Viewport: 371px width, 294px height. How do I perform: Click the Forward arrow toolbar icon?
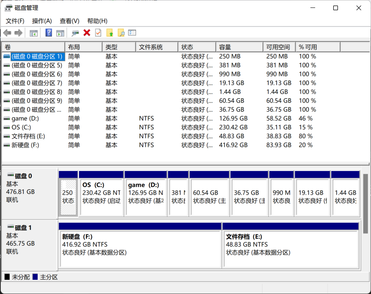pos(18,33)
